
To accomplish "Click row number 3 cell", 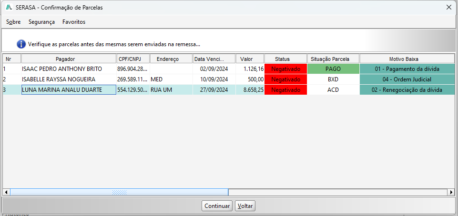I will (x=12, y=90).
